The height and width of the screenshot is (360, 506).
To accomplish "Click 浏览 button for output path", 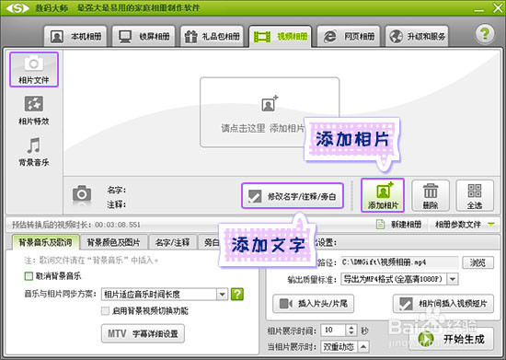I will [x=477, y=262].
